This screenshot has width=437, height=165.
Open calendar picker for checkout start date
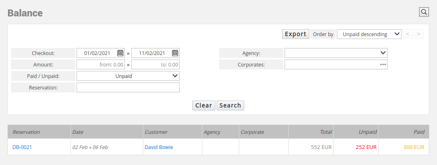point(120,53)
